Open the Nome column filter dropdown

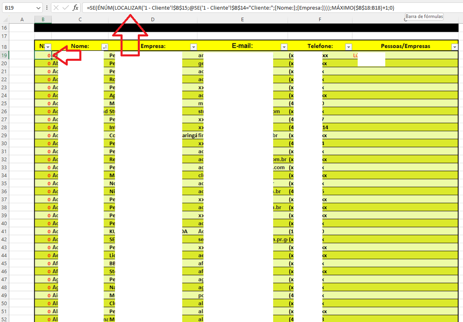(x=105, y=47)
